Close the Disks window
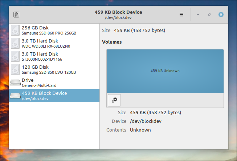 [221, 15]
